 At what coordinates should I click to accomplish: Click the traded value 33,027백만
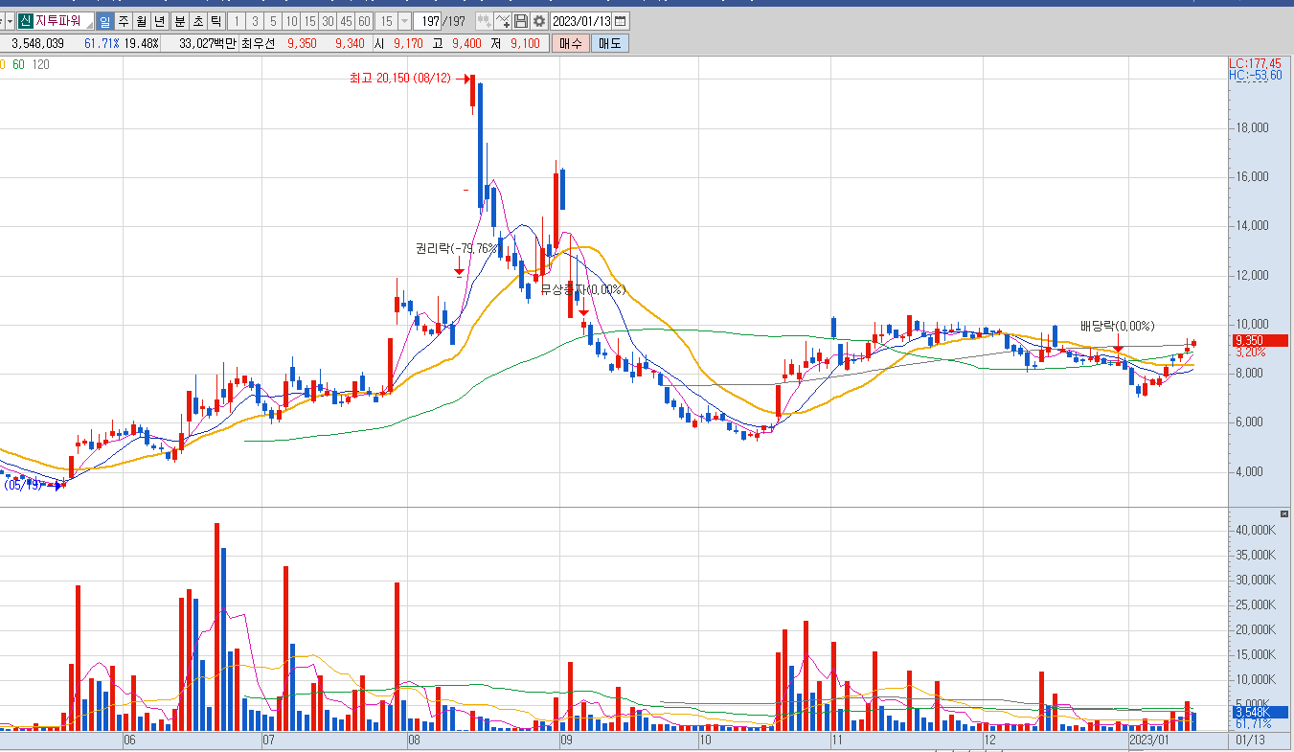coord(207,43)
